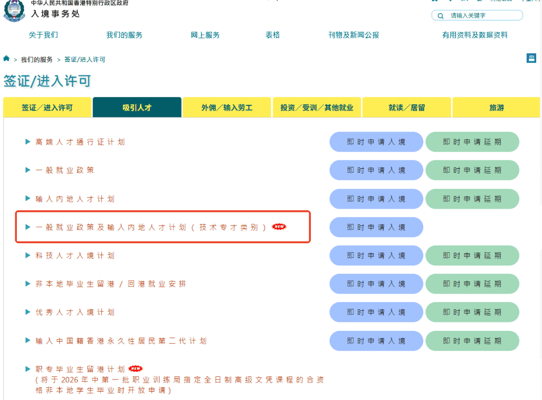Switch to the 外佣／输入劳工 tab
Viewport: 542px width, 400px height.
tap(227, 107)
